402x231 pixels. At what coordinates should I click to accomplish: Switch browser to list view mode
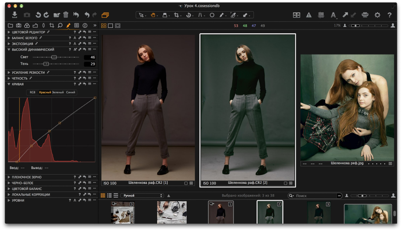point(109,196)
